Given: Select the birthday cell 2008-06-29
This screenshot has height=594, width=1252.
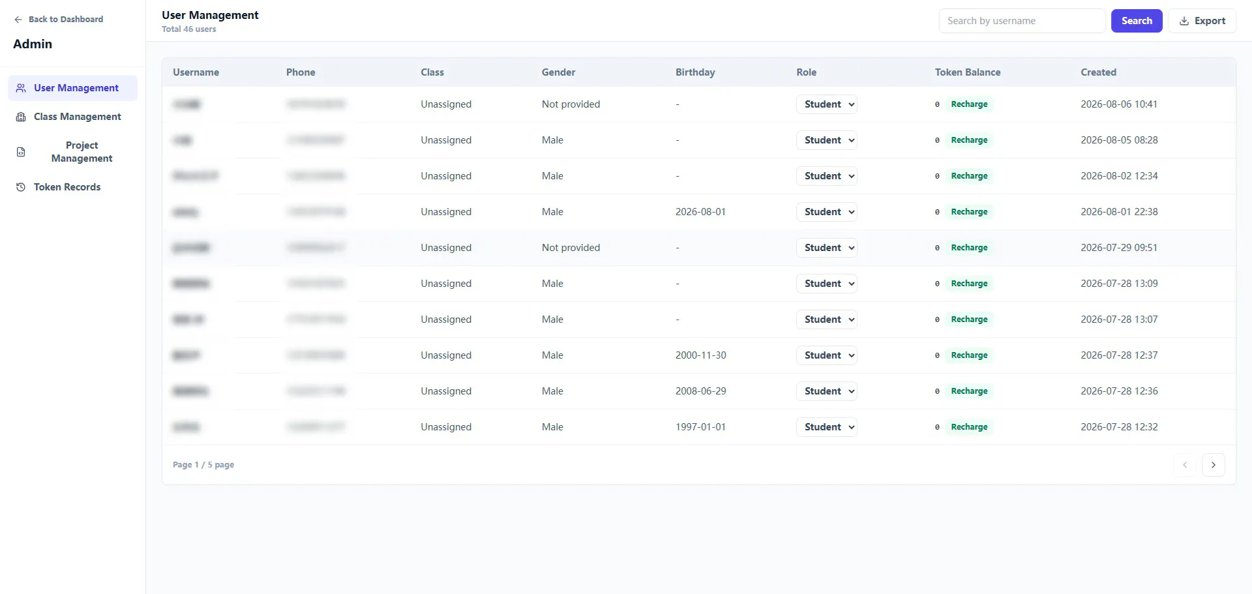Looking at the screenshot, I should click(700, 391).
